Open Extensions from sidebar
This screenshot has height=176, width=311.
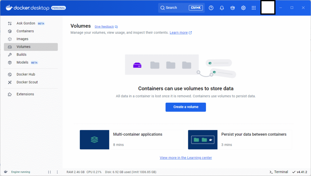pyautogui.click(x=31, y=94)
